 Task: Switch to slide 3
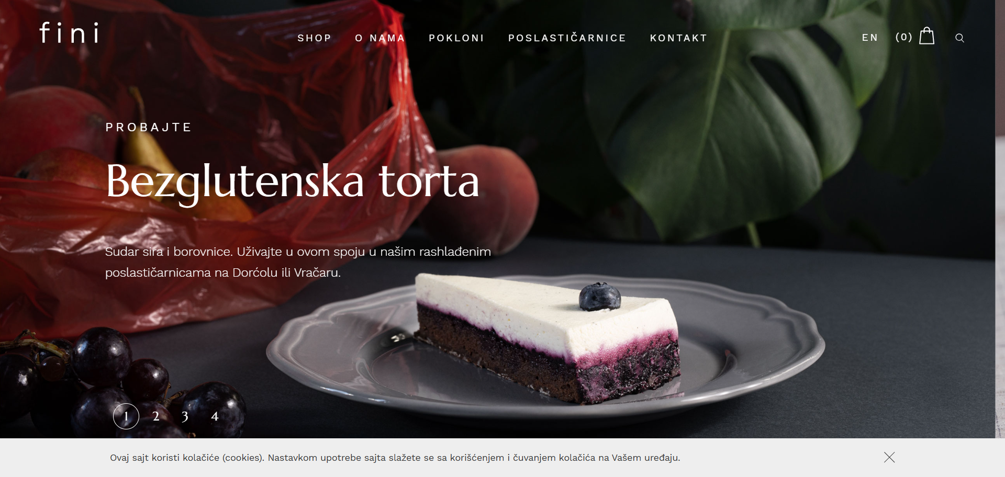tap(185, 416)
